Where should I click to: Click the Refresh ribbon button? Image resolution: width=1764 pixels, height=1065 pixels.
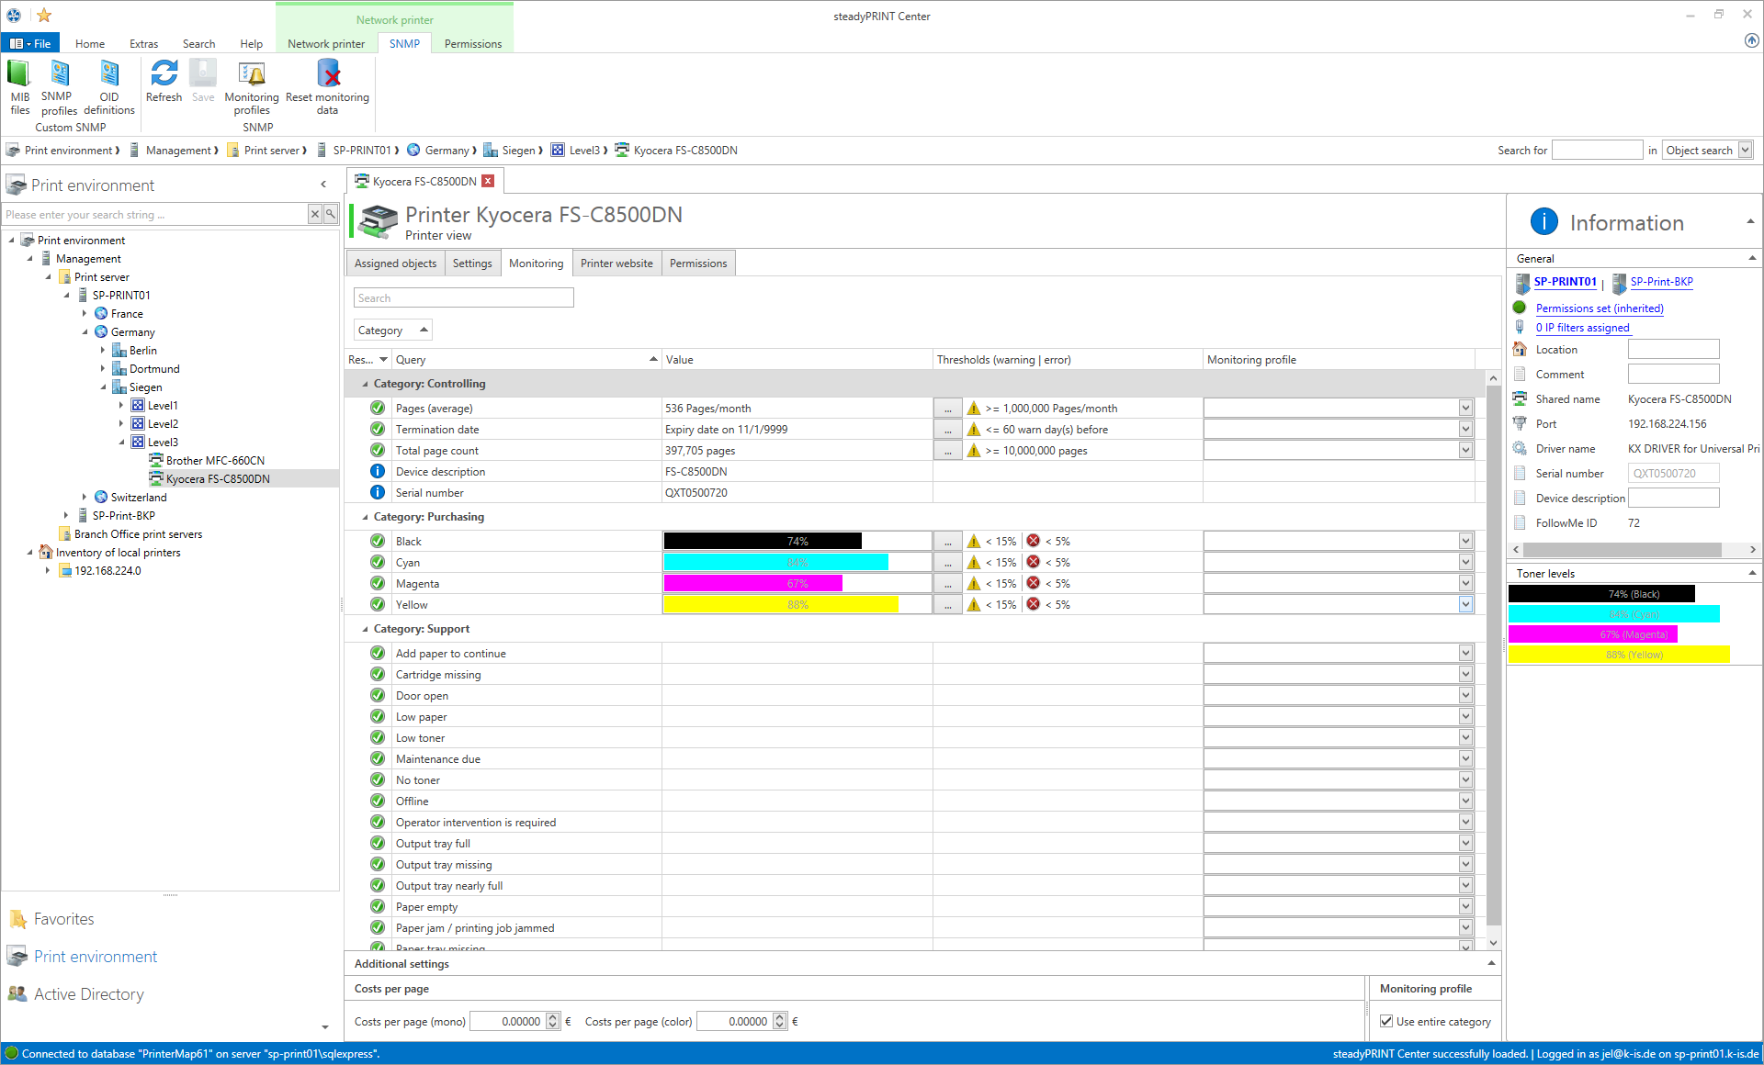pyautogui.click(x=164, y=81)
